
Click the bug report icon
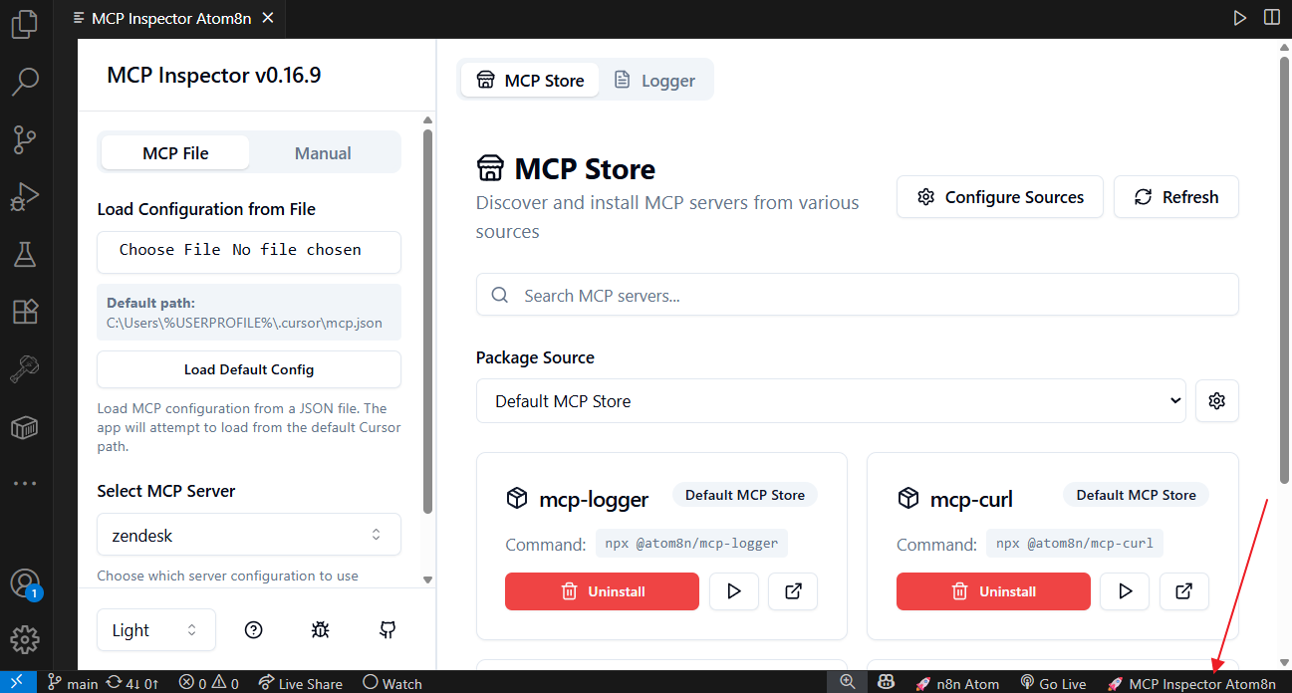321,630
